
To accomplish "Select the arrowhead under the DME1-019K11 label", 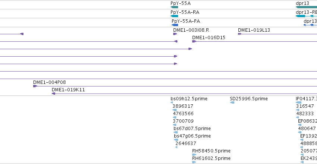I will pos(53,94).
